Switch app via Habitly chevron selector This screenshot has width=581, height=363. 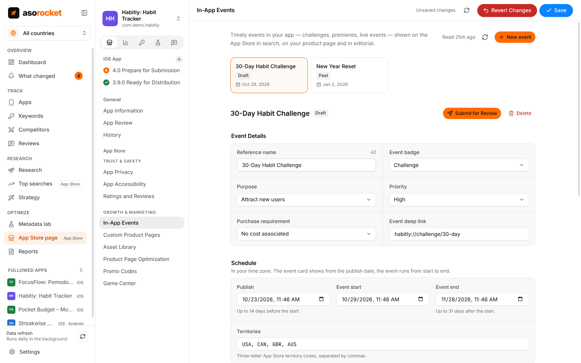178,19
